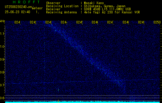The image size is (162, 103).
Task: Click the 'Observer' field label
Action: (x=53, y=3)
